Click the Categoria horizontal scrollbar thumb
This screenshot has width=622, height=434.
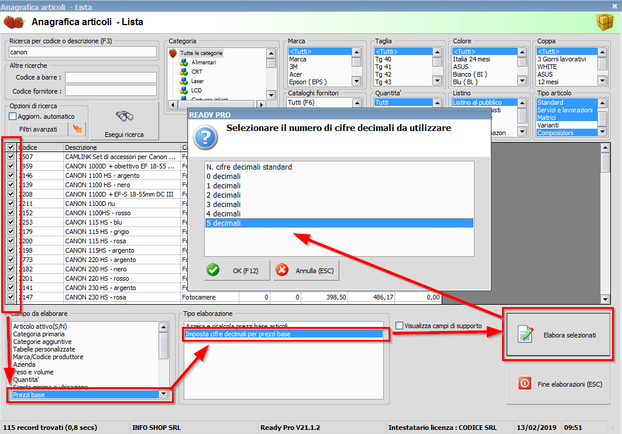pyautogui.click(x=216, y=105)
